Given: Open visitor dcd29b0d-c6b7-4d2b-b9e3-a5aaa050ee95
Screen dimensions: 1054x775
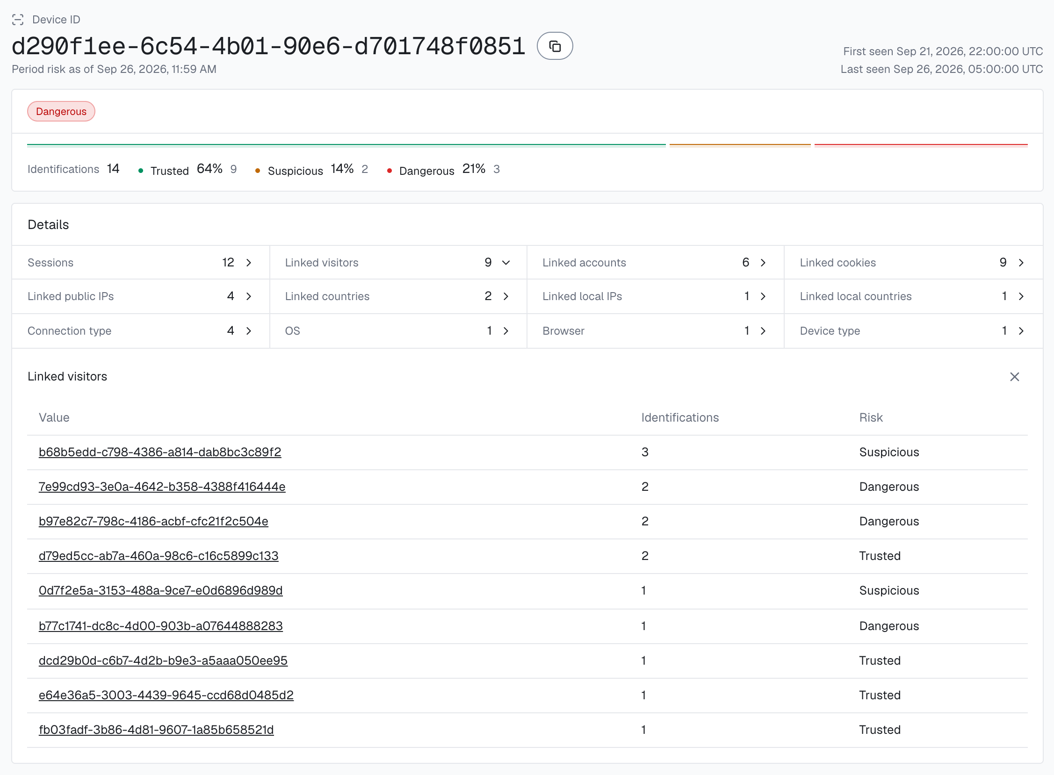Looking at the screenshot, I should click(163, 660).
